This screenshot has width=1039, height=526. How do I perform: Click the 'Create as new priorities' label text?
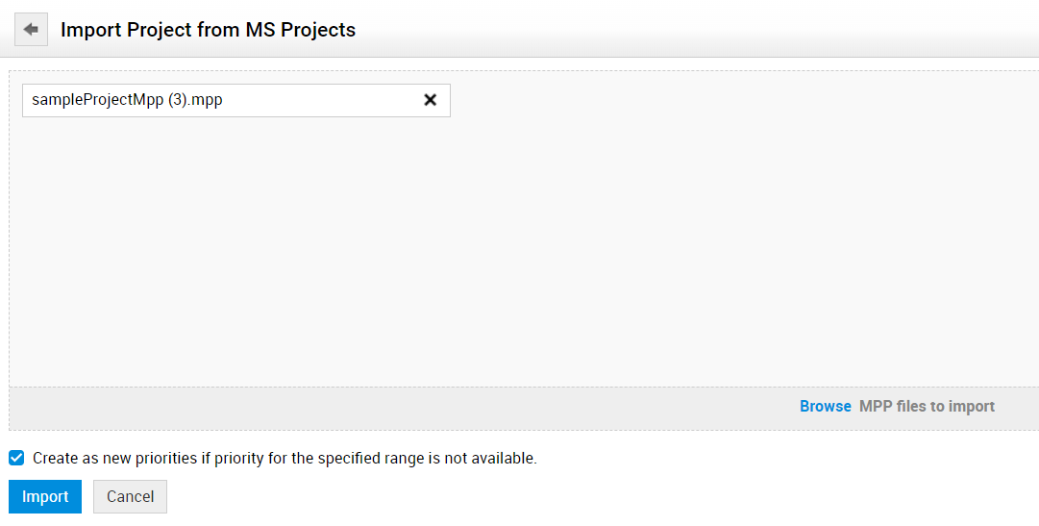tap(284, 458)
